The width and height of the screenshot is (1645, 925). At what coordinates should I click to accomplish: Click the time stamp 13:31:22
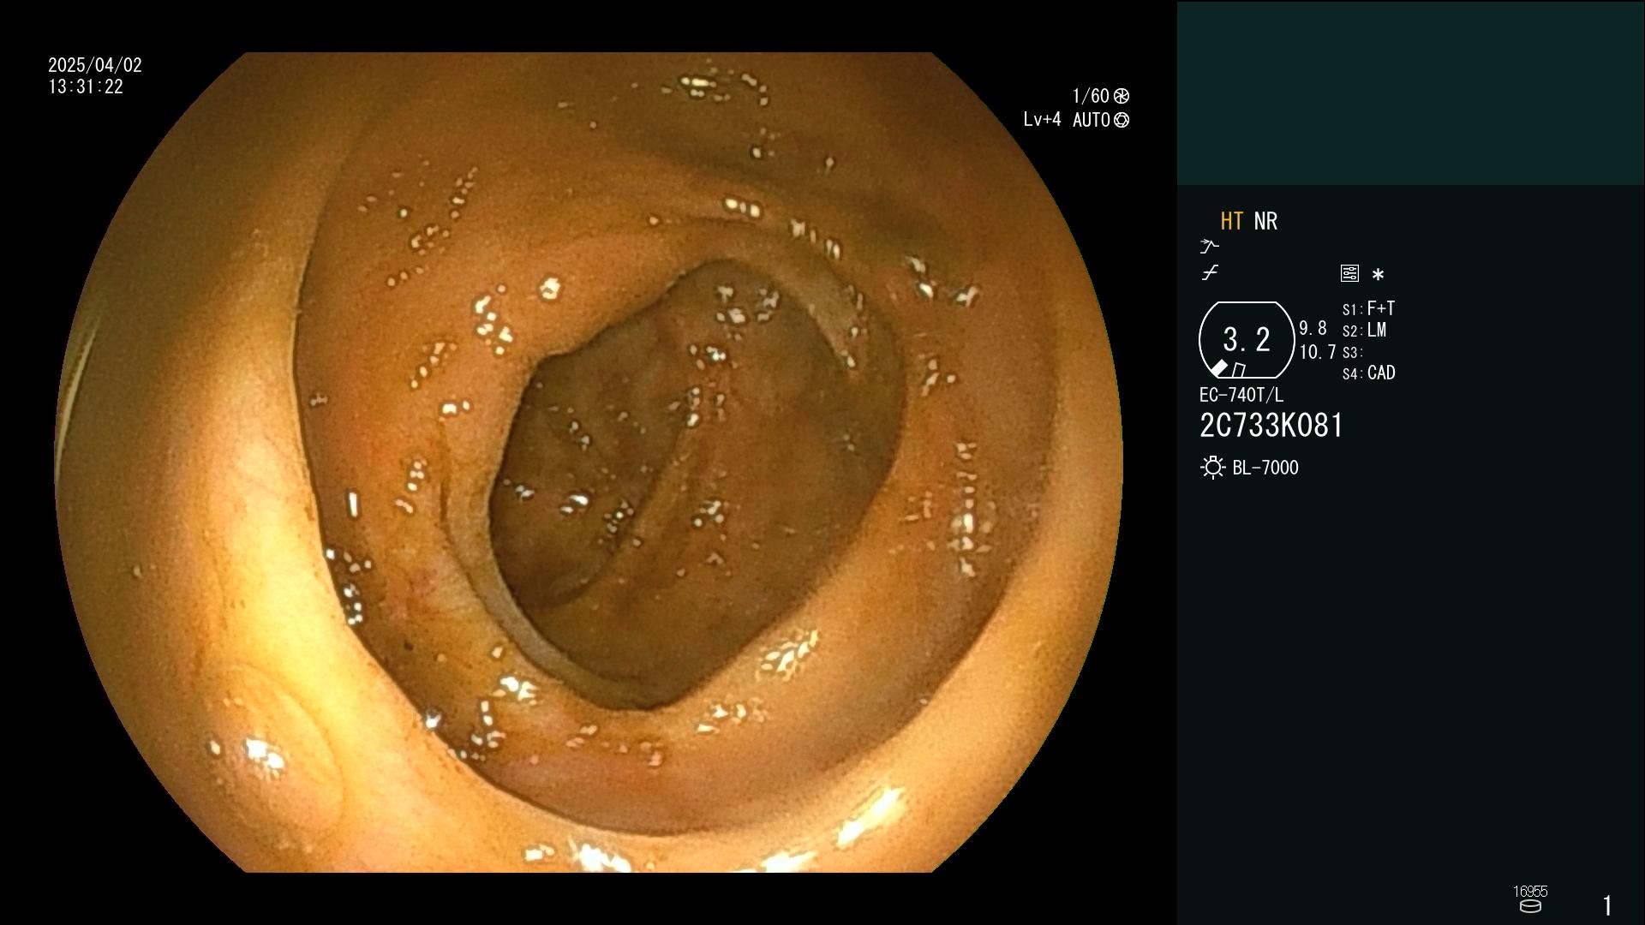click(86, 87)
